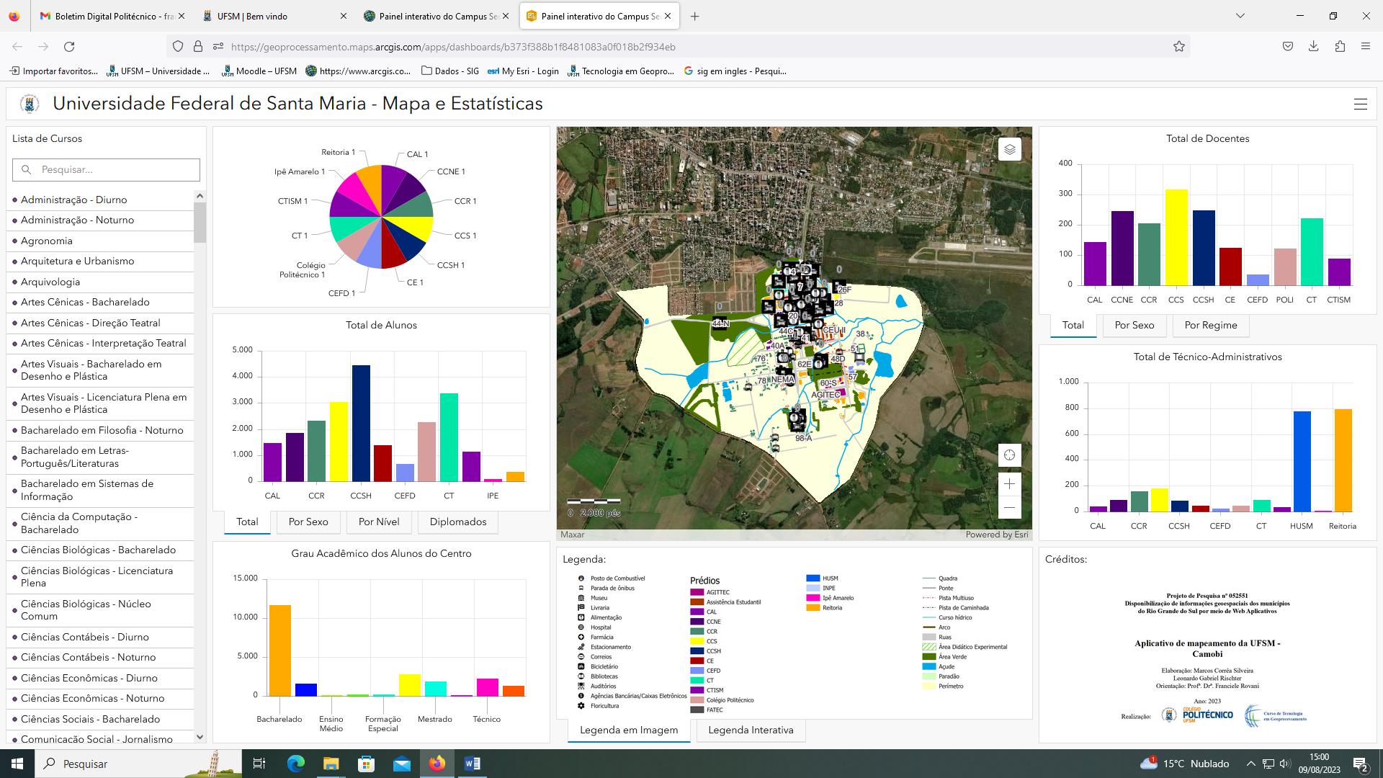Zoom out on the map

pyautogui.click(x=1009, y=508)
